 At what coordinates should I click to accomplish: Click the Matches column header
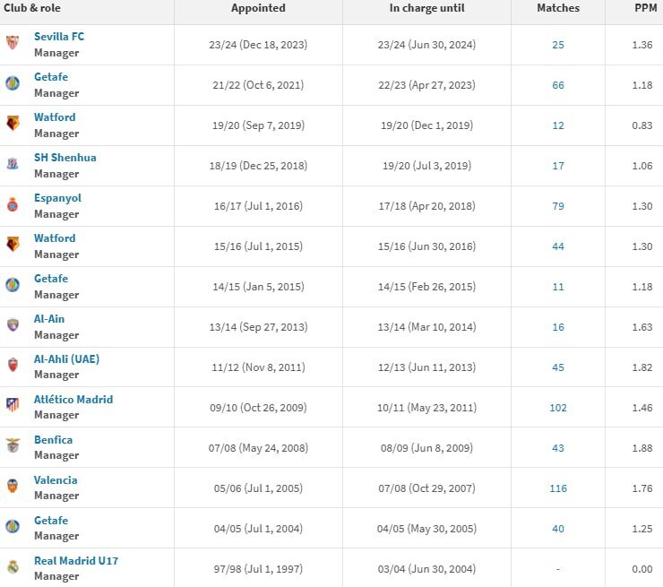tap(558, 8)
